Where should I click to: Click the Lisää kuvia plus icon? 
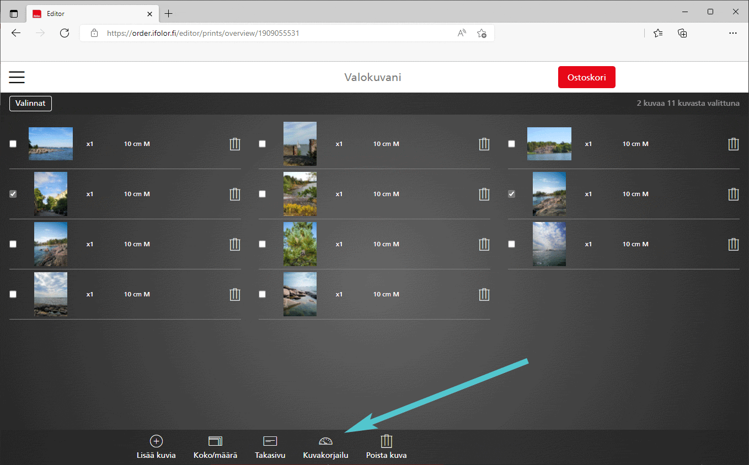[x=156, y=441]
